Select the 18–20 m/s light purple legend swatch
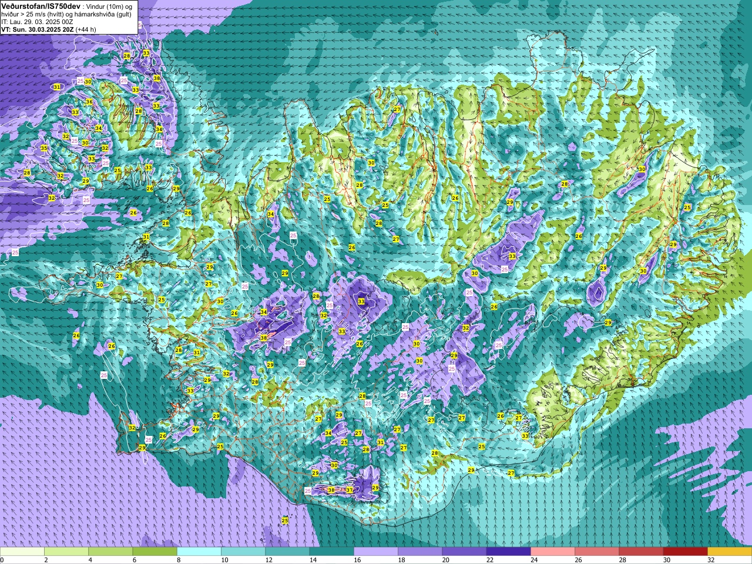The height and width of the screenshot is (564, 752). click(x=420, y=552)
